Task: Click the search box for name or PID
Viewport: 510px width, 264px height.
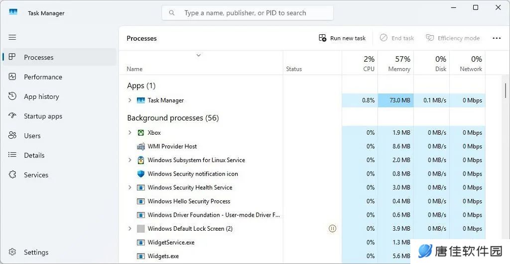Action: tap(248, 13)
